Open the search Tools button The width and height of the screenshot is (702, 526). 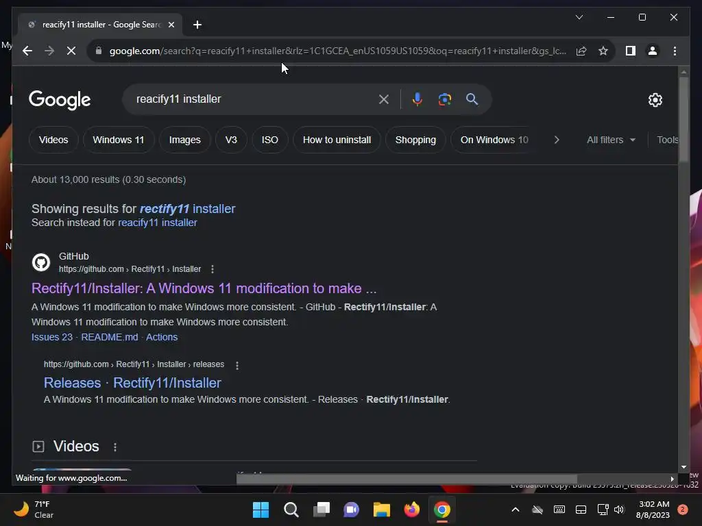pyautogui.click(x=667, y=140)
